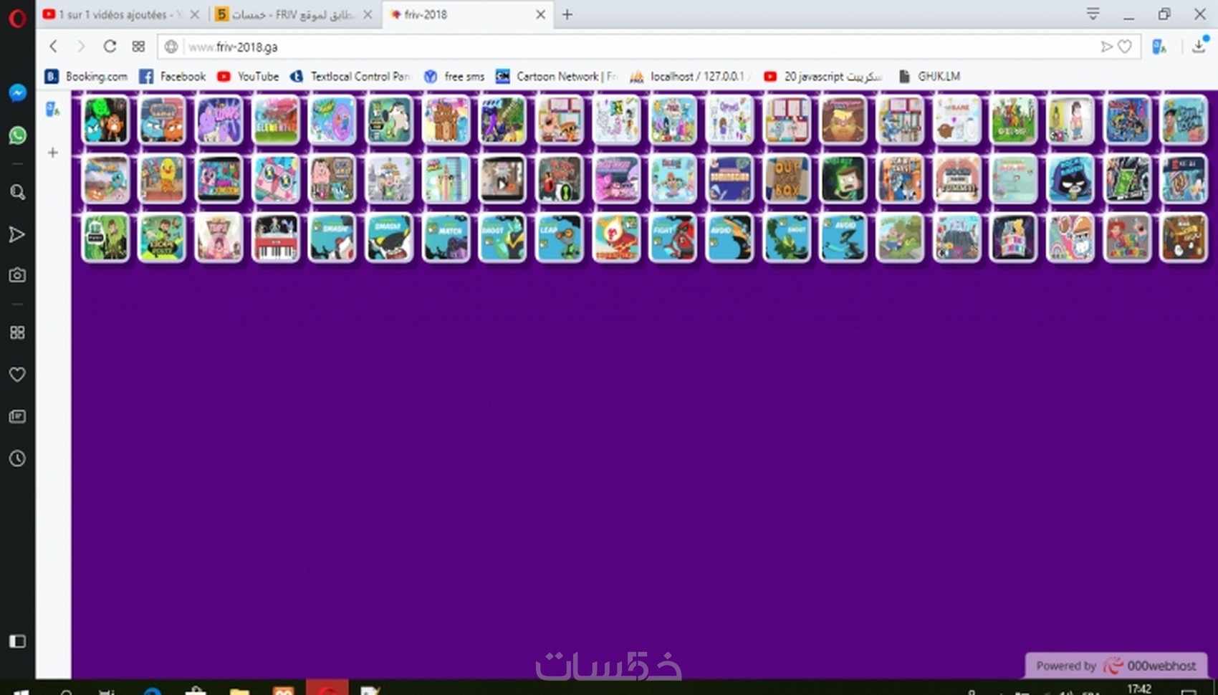Image resolution: width=1218 pixels, height=695 pixels.
Task: Click the send arrow icon in address bar
Action: click(1106, 47)
